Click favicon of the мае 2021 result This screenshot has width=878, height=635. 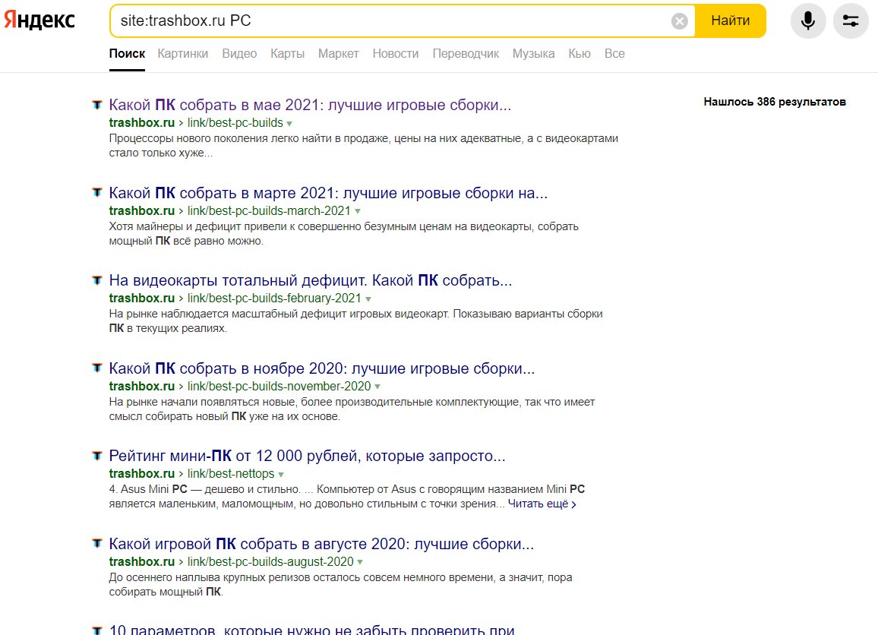97,105
